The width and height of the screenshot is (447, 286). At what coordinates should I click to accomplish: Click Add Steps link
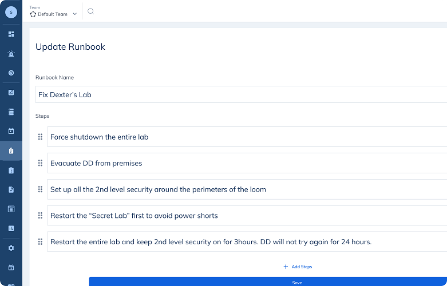(298, 267)
